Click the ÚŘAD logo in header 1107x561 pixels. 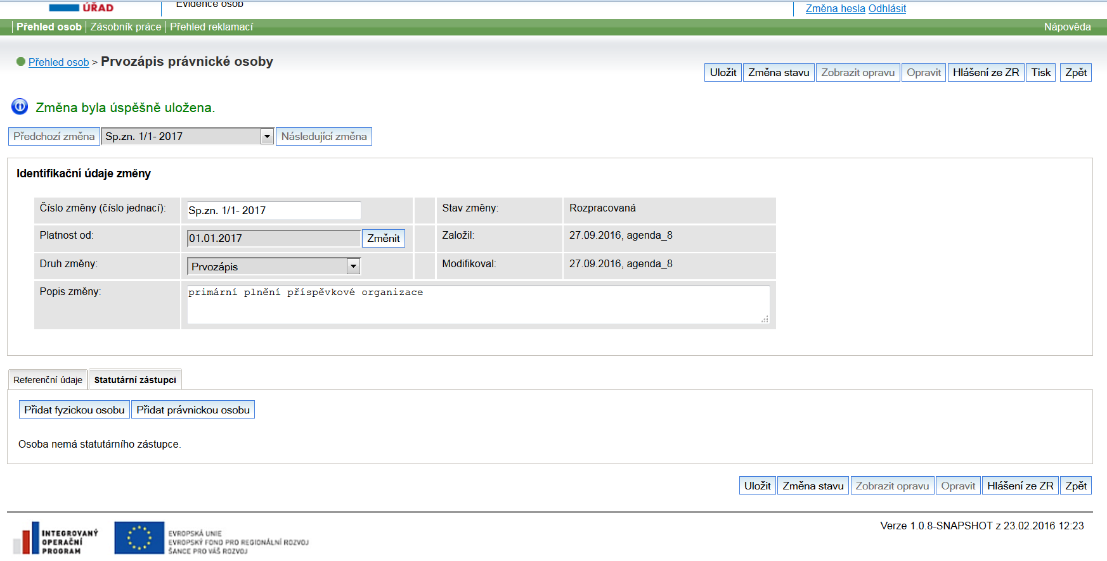coord(81,8)
